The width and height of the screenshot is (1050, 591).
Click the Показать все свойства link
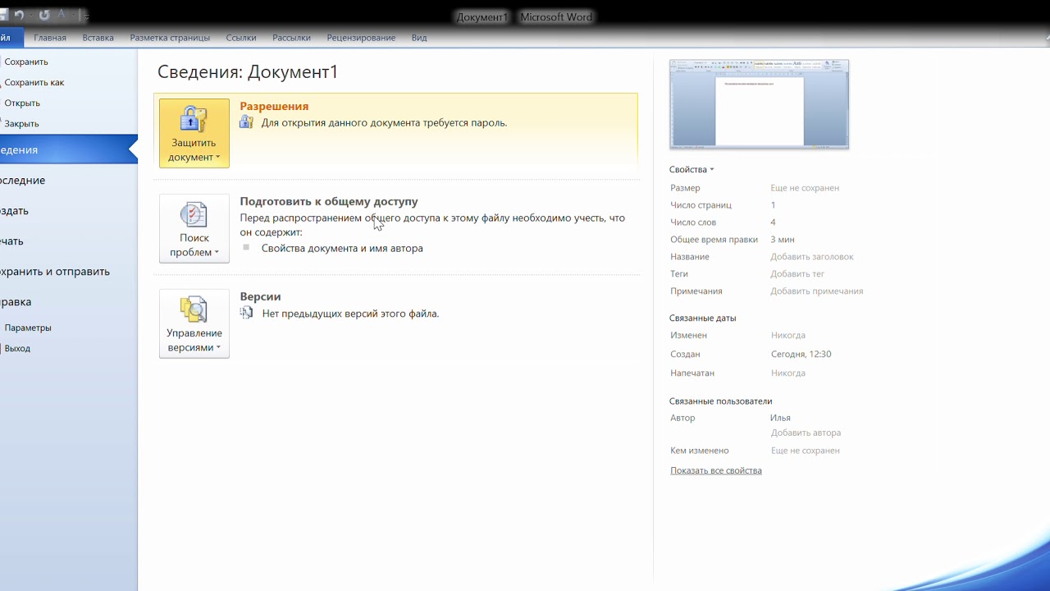716,470
